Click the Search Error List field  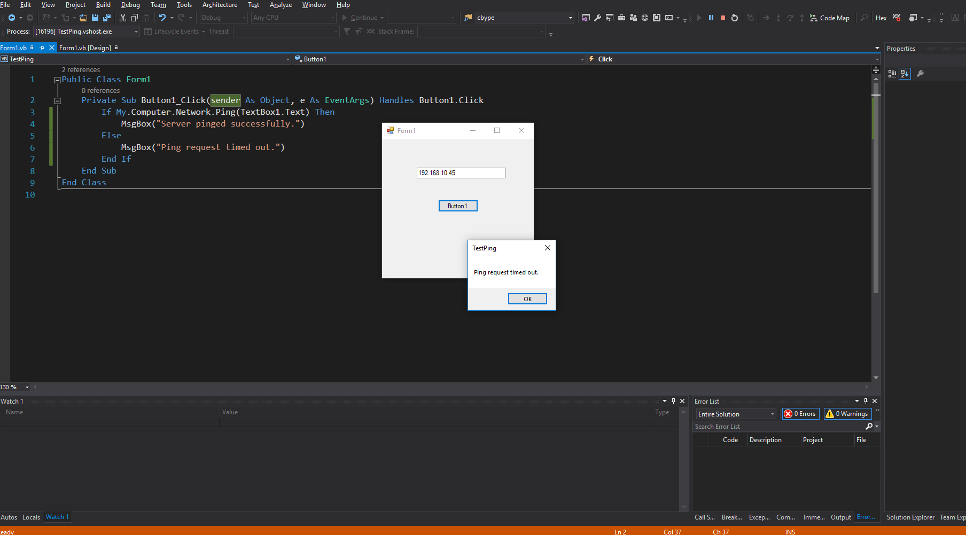(778, 427)
